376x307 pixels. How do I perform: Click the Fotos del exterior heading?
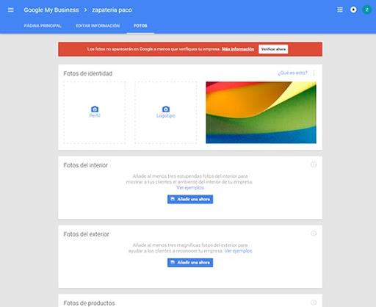coord(86,234)
